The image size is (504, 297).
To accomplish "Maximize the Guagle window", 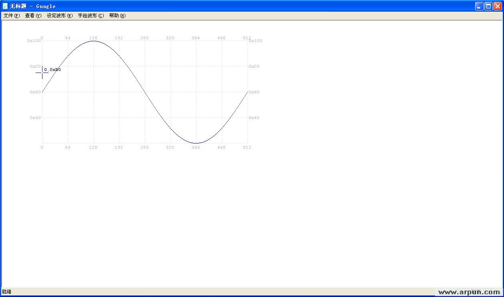I will click(x=488, y=6).
